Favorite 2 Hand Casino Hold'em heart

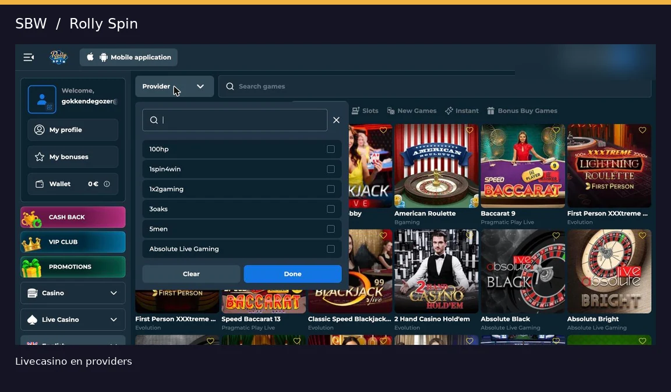[469, 236]
